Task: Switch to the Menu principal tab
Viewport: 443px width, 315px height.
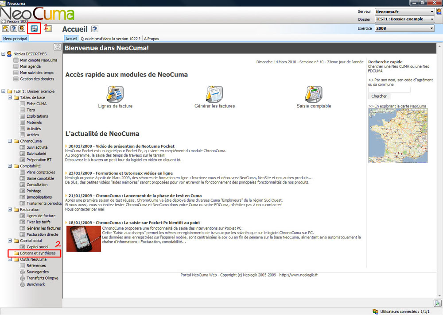Action: pos(15,38)
